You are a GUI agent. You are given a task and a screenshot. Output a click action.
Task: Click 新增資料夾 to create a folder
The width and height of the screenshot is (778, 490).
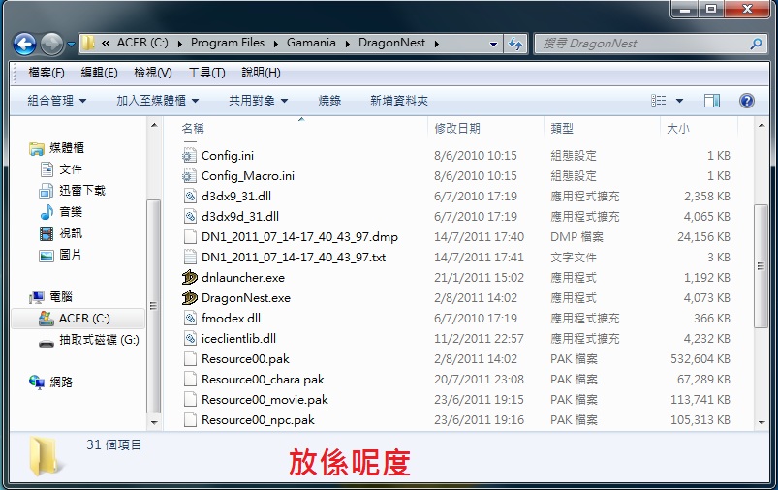coord(399,101)
